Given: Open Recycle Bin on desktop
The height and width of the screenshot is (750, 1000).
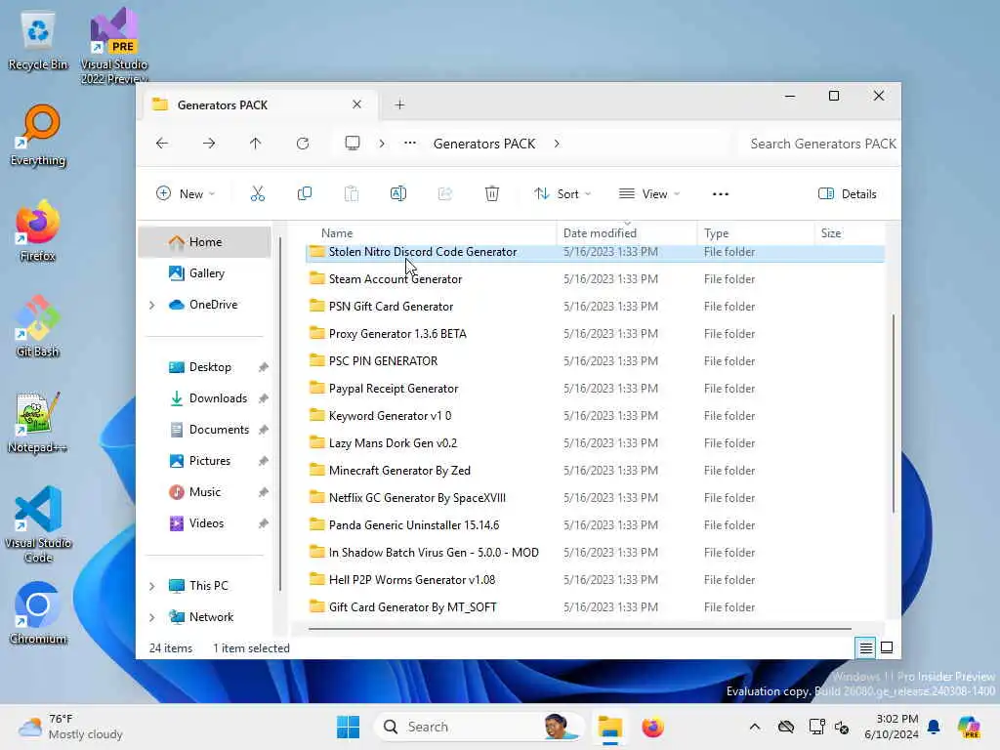Looking at the screenshot, I should [38, 41].
